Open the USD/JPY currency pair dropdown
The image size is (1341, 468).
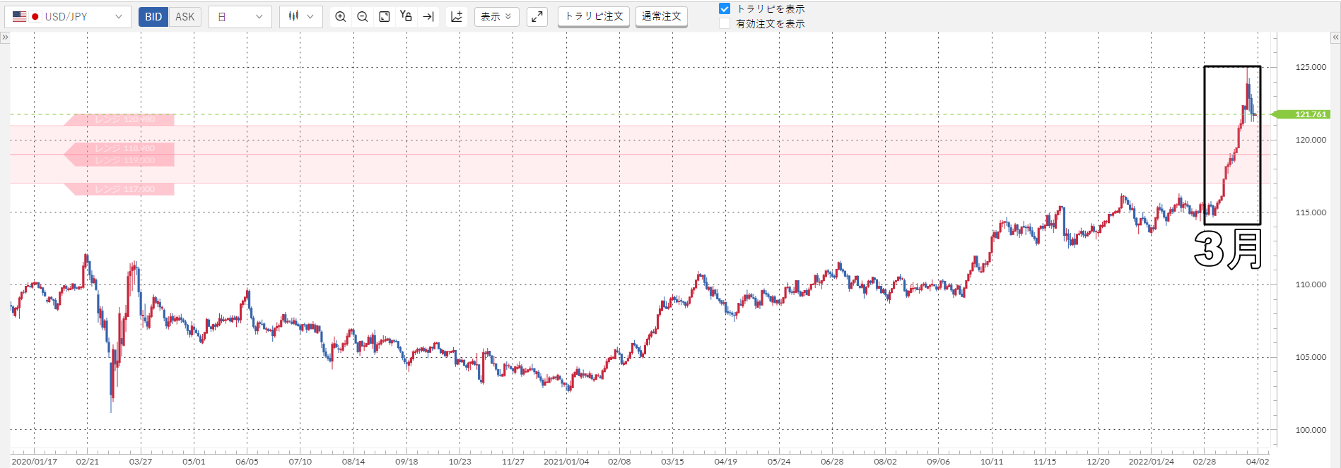(x=68, y=16)
